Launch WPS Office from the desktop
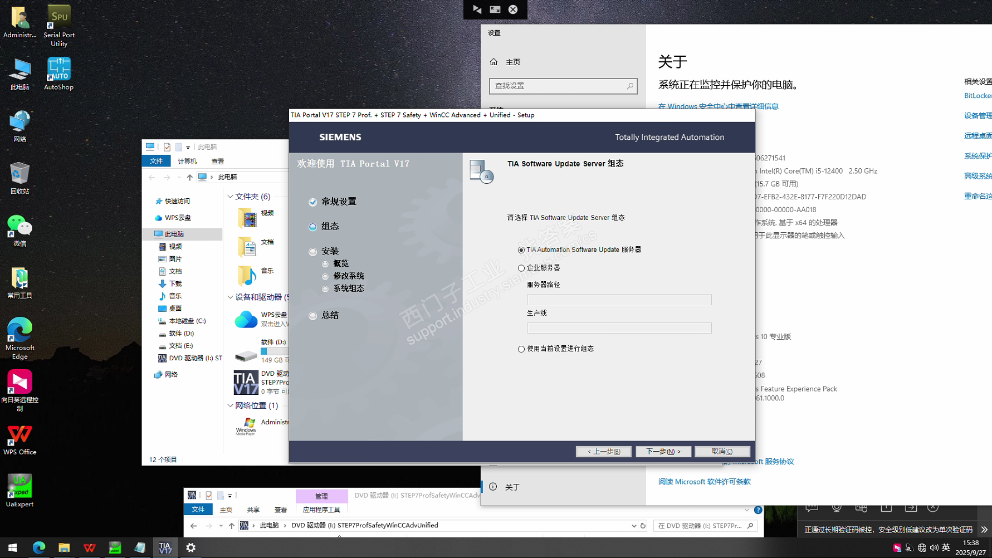This screenshot has width=992, height=558. (x=19, y=440)
